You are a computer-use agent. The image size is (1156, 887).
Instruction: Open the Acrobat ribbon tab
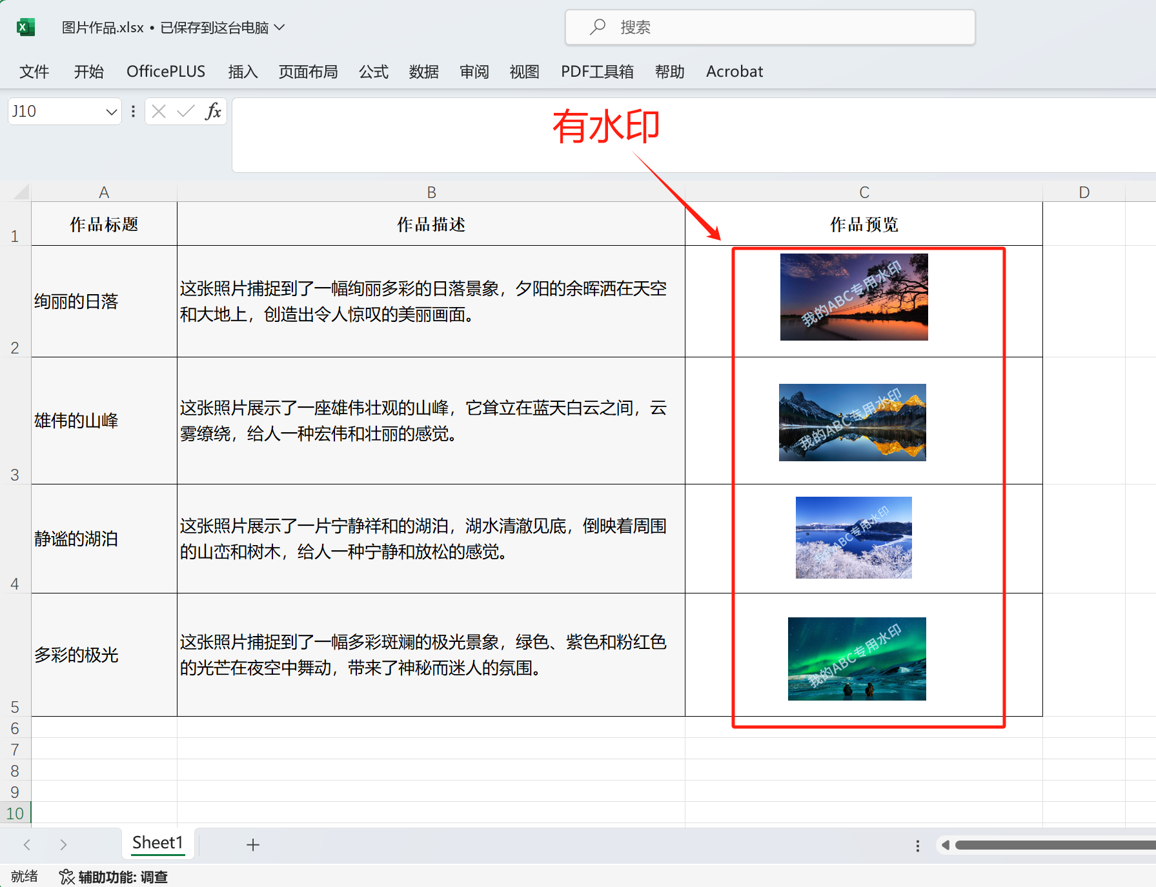[734, 72]
